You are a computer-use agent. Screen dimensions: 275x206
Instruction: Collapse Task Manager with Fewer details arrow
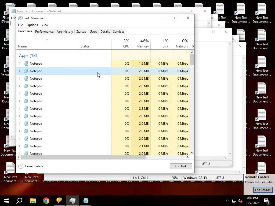pos(21,166)
